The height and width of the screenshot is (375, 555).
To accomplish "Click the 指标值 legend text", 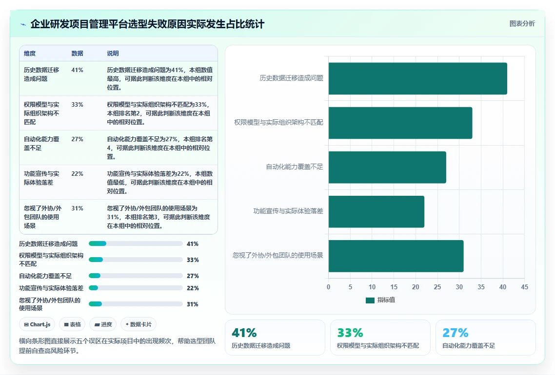I will (x=386, y=300).
